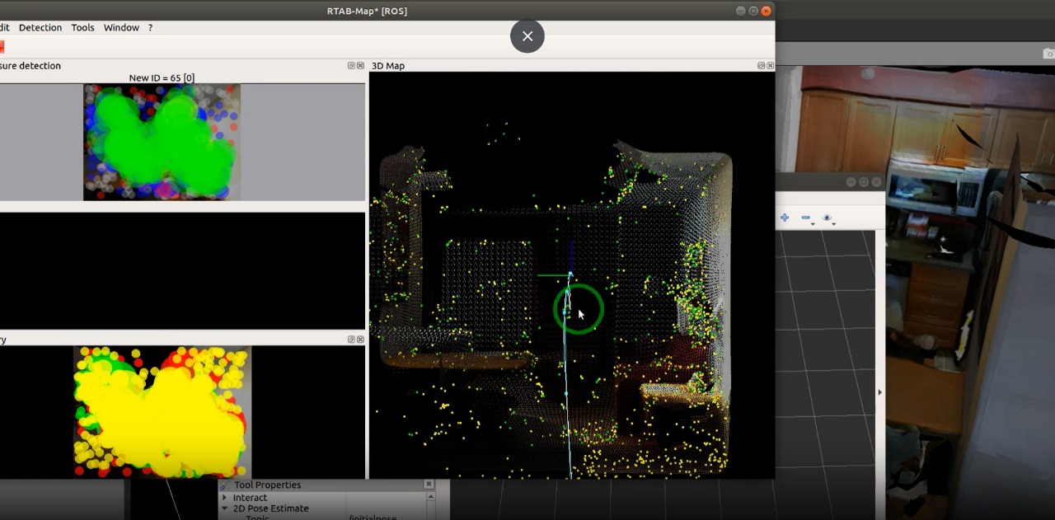Open the ? help menu

click(x=150, y=27)
